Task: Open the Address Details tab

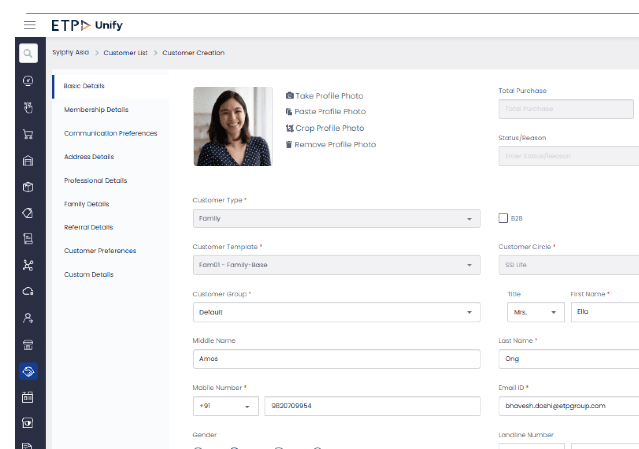Action: tap(89, 157)
